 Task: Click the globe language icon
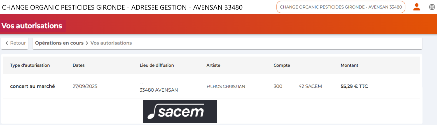click(x=432, y=7)
